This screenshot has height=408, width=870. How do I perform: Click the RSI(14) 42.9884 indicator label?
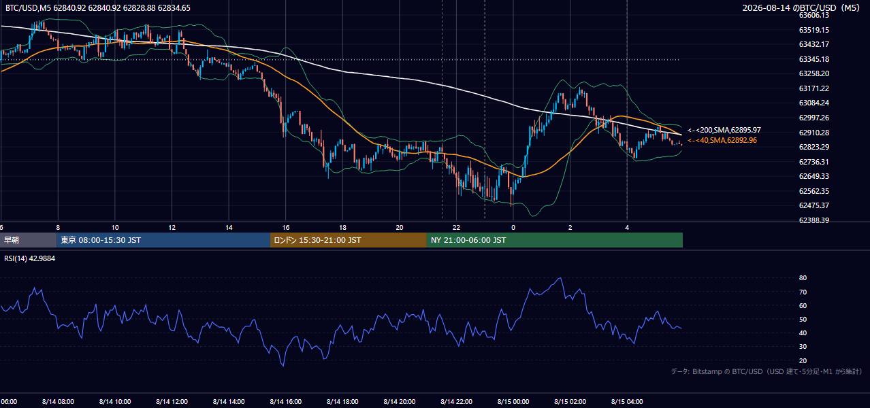30,258
